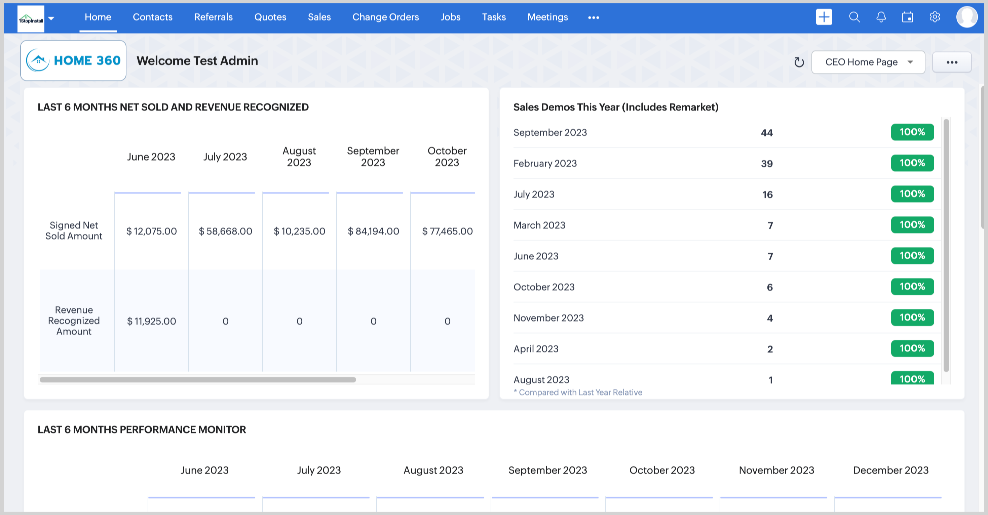988x515 pixels.
Task: Open the notifications bell icon
Action: [x=881, y=17]
